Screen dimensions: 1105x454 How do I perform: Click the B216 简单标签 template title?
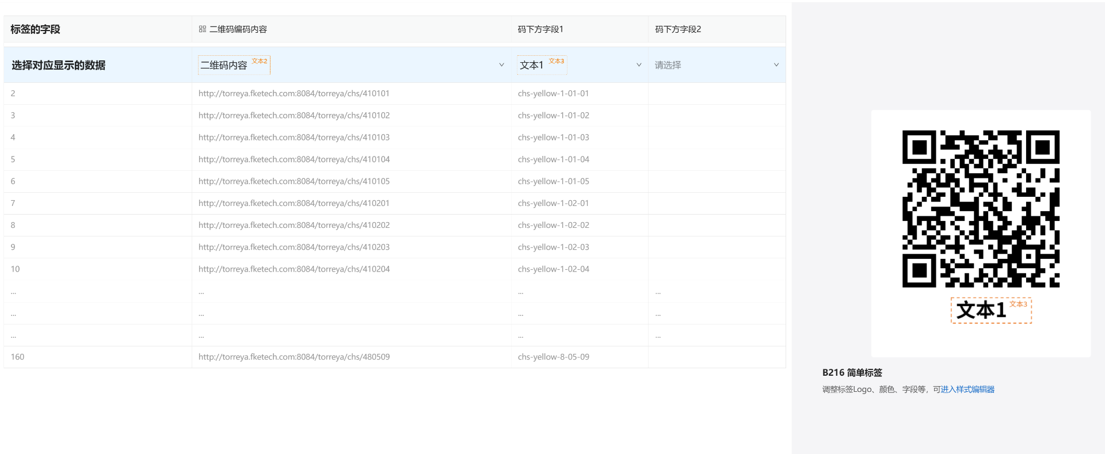[852, 373]
